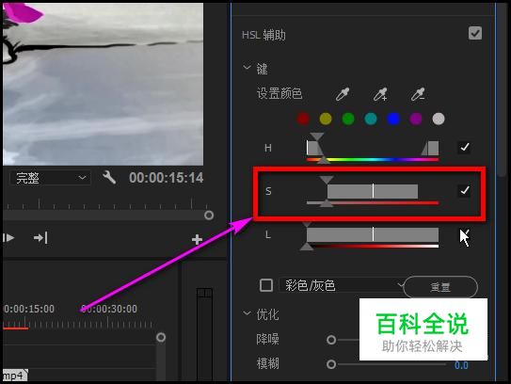Click the step forward playback button
This screenshot has width=511, height=384.
pos(8,238)
